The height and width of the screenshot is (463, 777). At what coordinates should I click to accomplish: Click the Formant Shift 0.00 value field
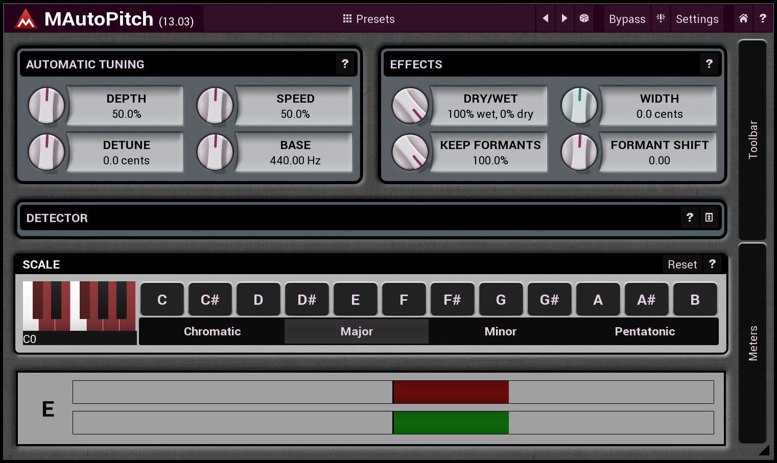659,153
